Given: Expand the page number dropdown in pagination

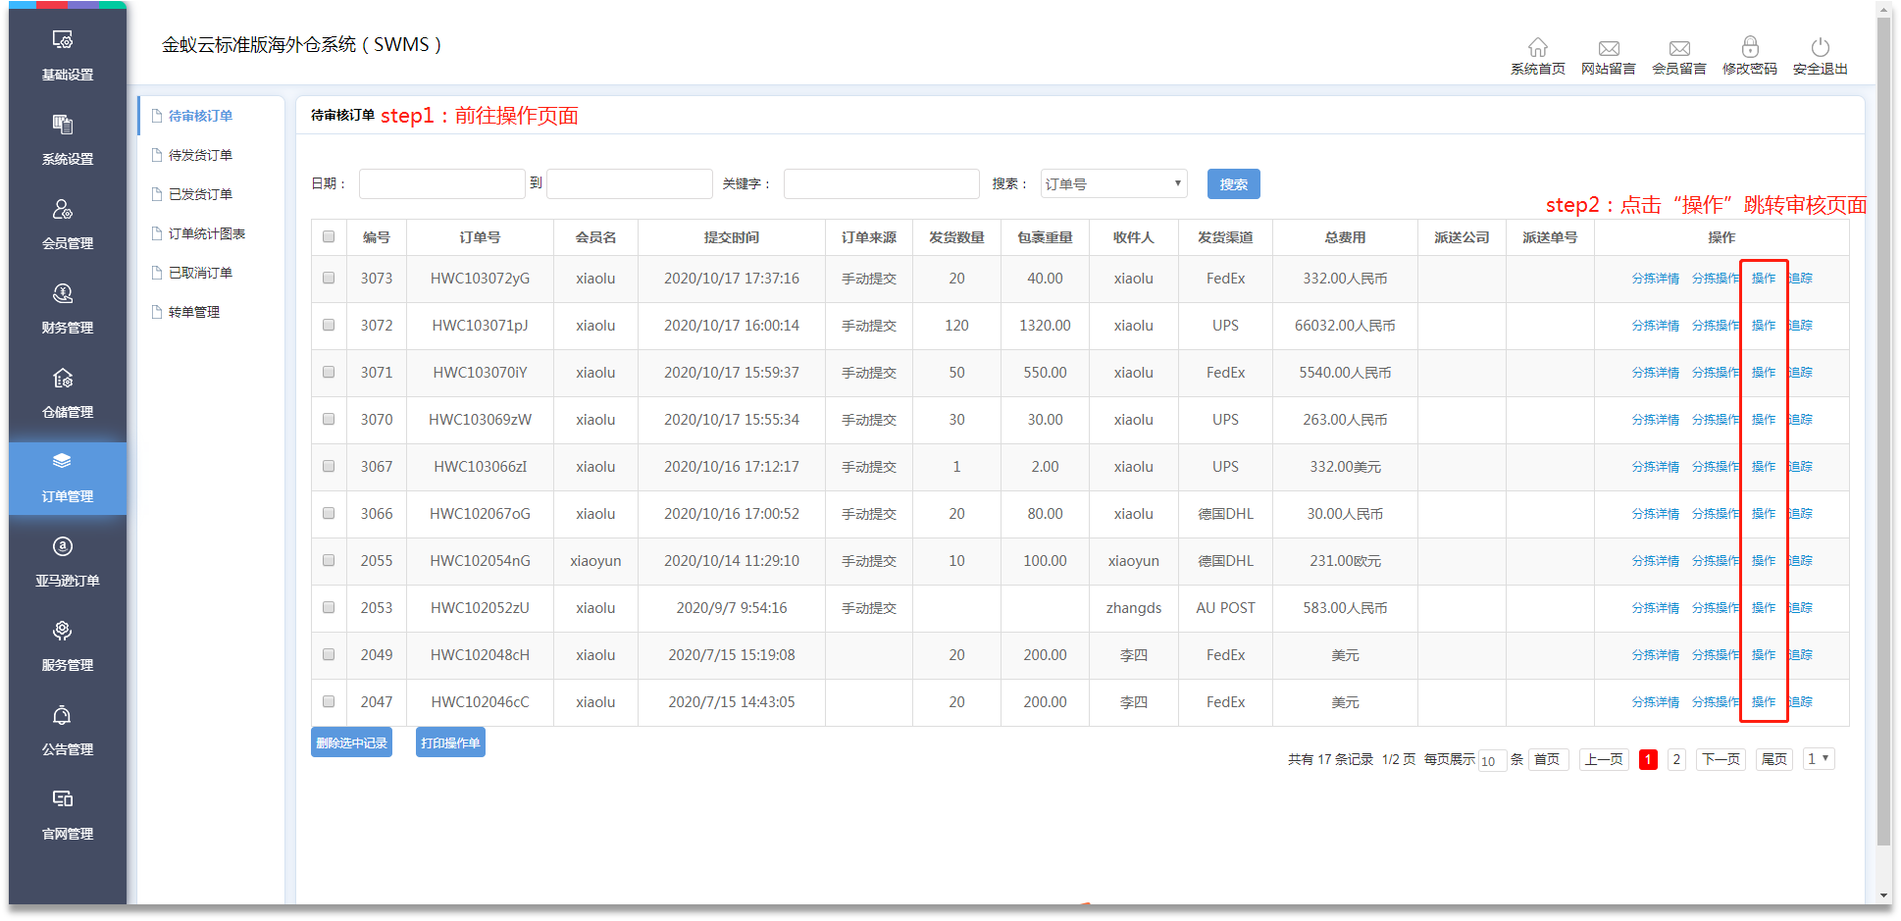Looking at the screenshot, I should [x=1818, y=758].
